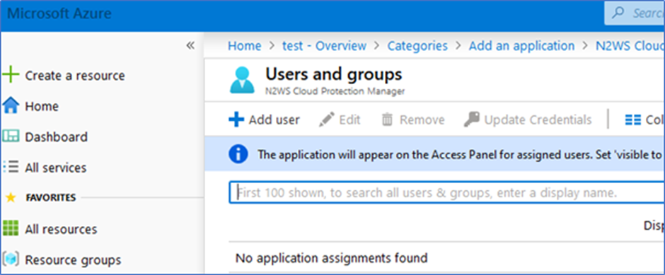Viewport: 665px width, 275px height.
Task: Click N2WS Cloud Protection Manager subtitle
Action: tap(335, 91)
